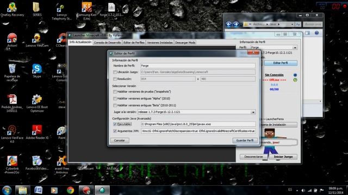
Task: Click the Iniciar Juego button
Action: pyautogui.click(x=283, y=157)
